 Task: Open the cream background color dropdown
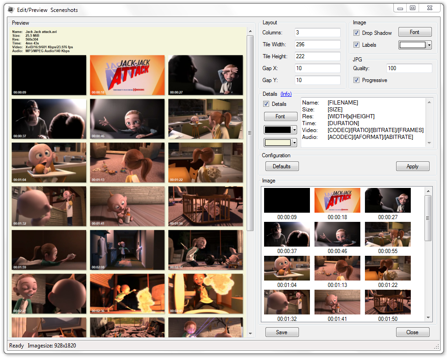(294, 143)
